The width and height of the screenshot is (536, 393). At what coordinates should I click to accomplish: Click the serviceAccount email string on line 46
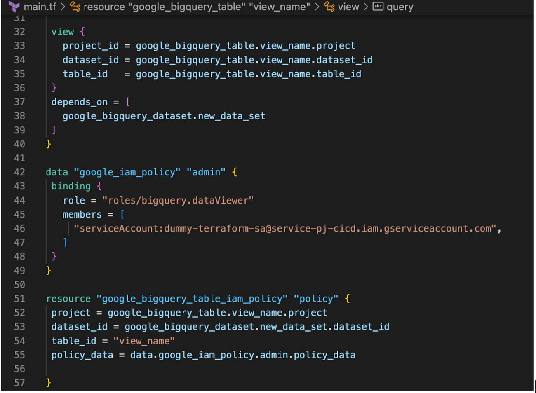[x=285, y=228]
